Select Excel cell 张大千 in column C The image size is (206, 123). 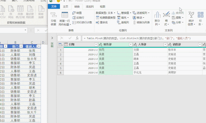pos(32,112)
